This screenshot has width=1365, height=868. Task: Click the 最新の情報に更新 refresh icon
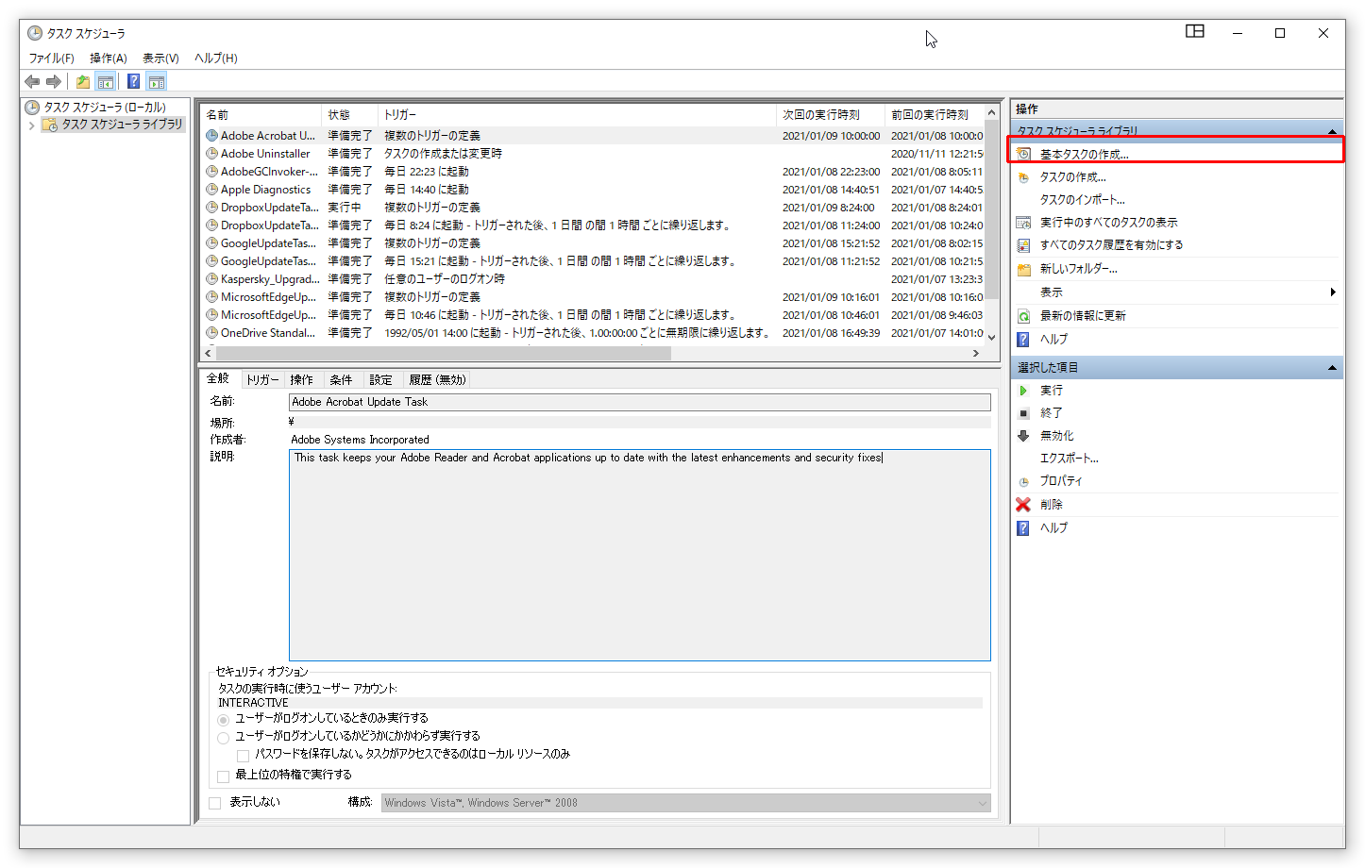[x=1023, y=316]
